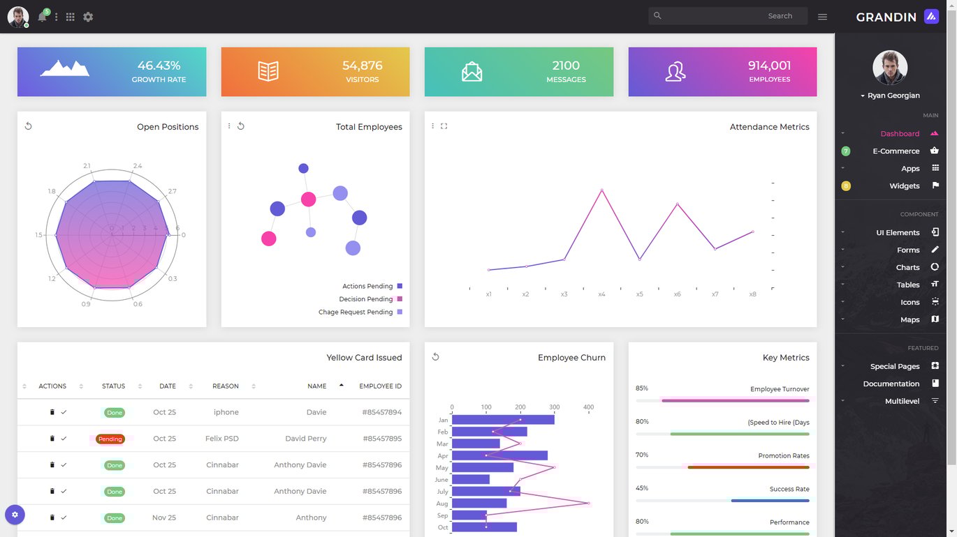Click the Employee Turnover progress bar
Image resolution: width=957 pixels, height=537 pixels.
click(x=722, y=400)
